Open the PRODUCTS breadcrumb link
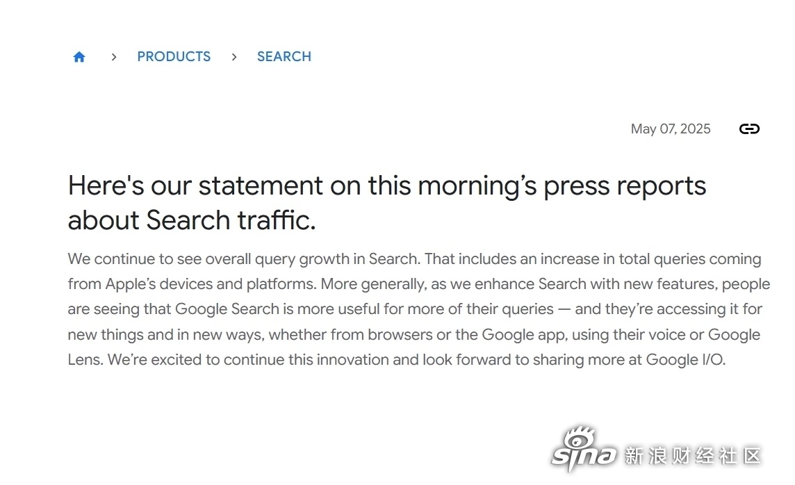The height and width of the screenshot is (485, 795). (x=174, y=57)
